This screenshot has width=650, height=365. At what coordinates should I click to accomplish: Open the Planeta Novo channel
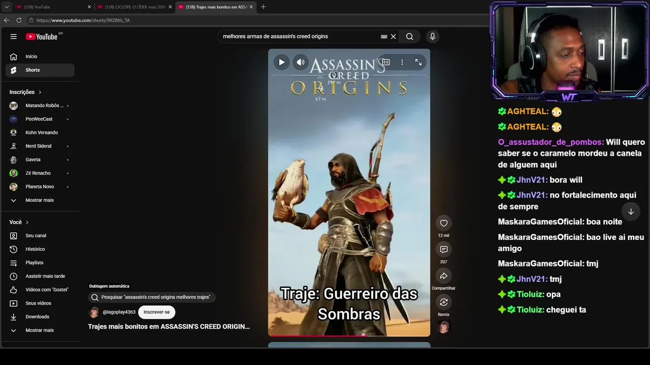click(40, 187)
